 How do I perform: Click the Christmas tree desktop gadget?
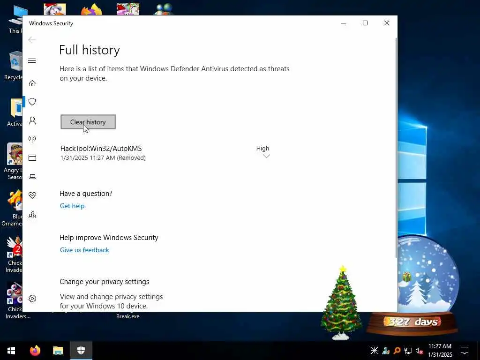pos(341,303)
